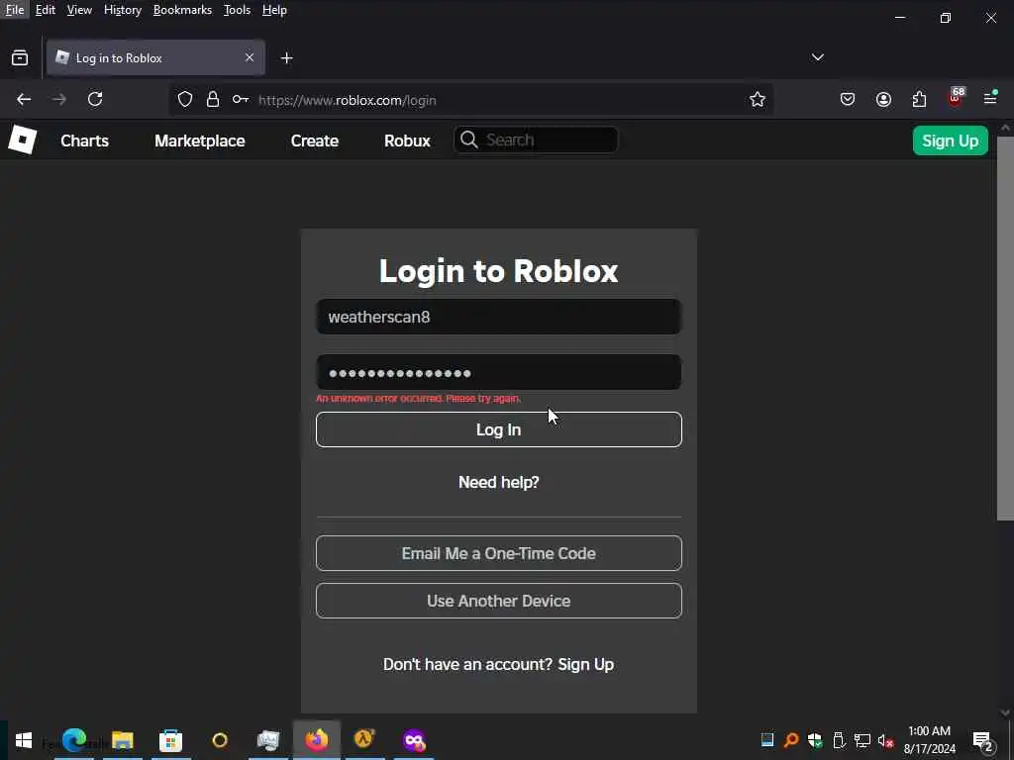The width and height of the screenshot is (1014, 760).
Task: Click the green Sign Up button
Action: point(950,141)
